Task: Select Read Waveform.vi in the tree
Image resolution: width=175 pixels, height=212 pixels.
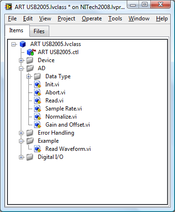Action: (68, 149)
